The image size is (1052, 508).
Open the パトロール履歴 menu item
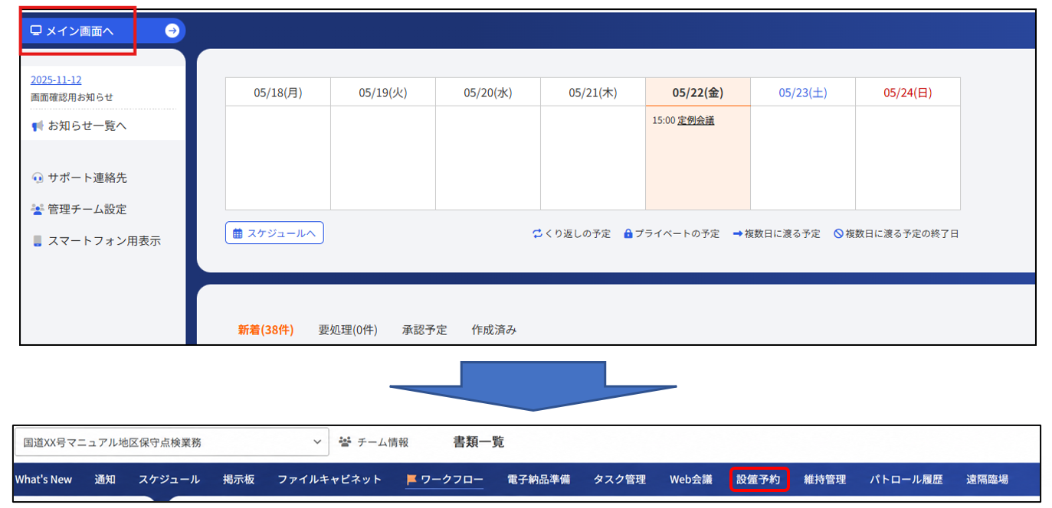pyautogui.click(x=906, y=480)
